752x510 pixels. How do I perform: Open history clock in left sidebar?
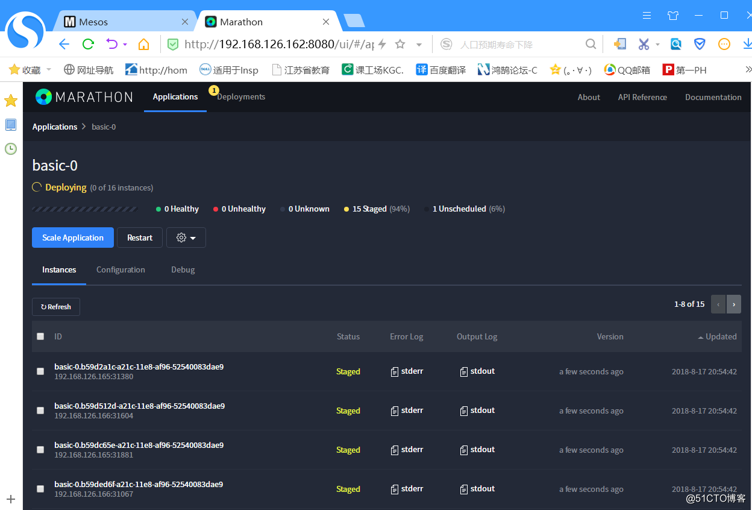point(11,149)
